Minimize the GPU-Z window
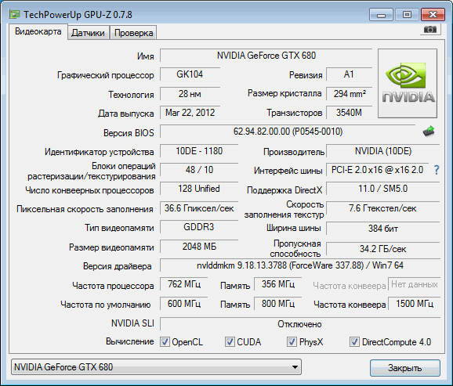This screenshot has height=386, width=453. click(381, 14)
